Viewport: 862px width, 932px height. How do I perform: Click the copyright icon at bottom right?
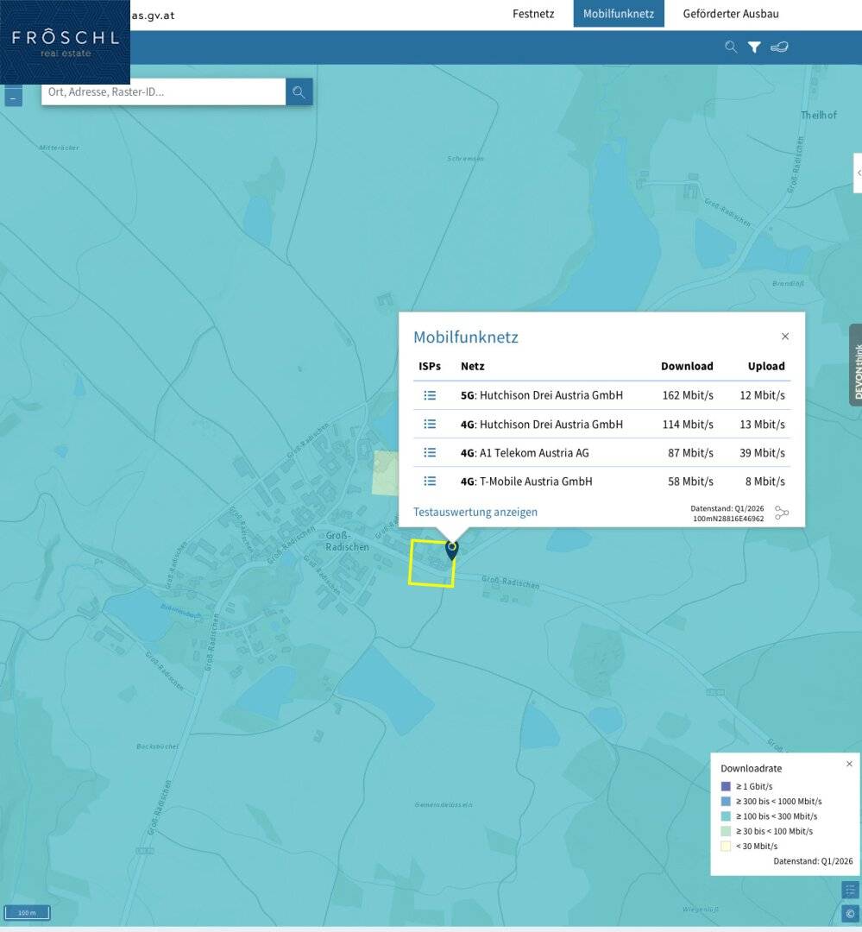(x=850, y=913)
